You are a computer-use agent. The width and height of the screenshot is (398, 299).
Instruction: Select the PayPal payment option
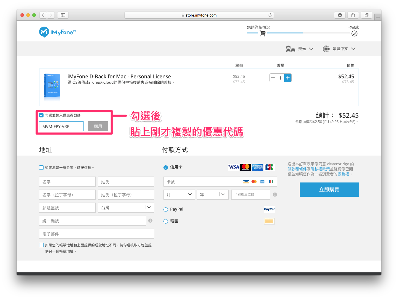[166, 209]
